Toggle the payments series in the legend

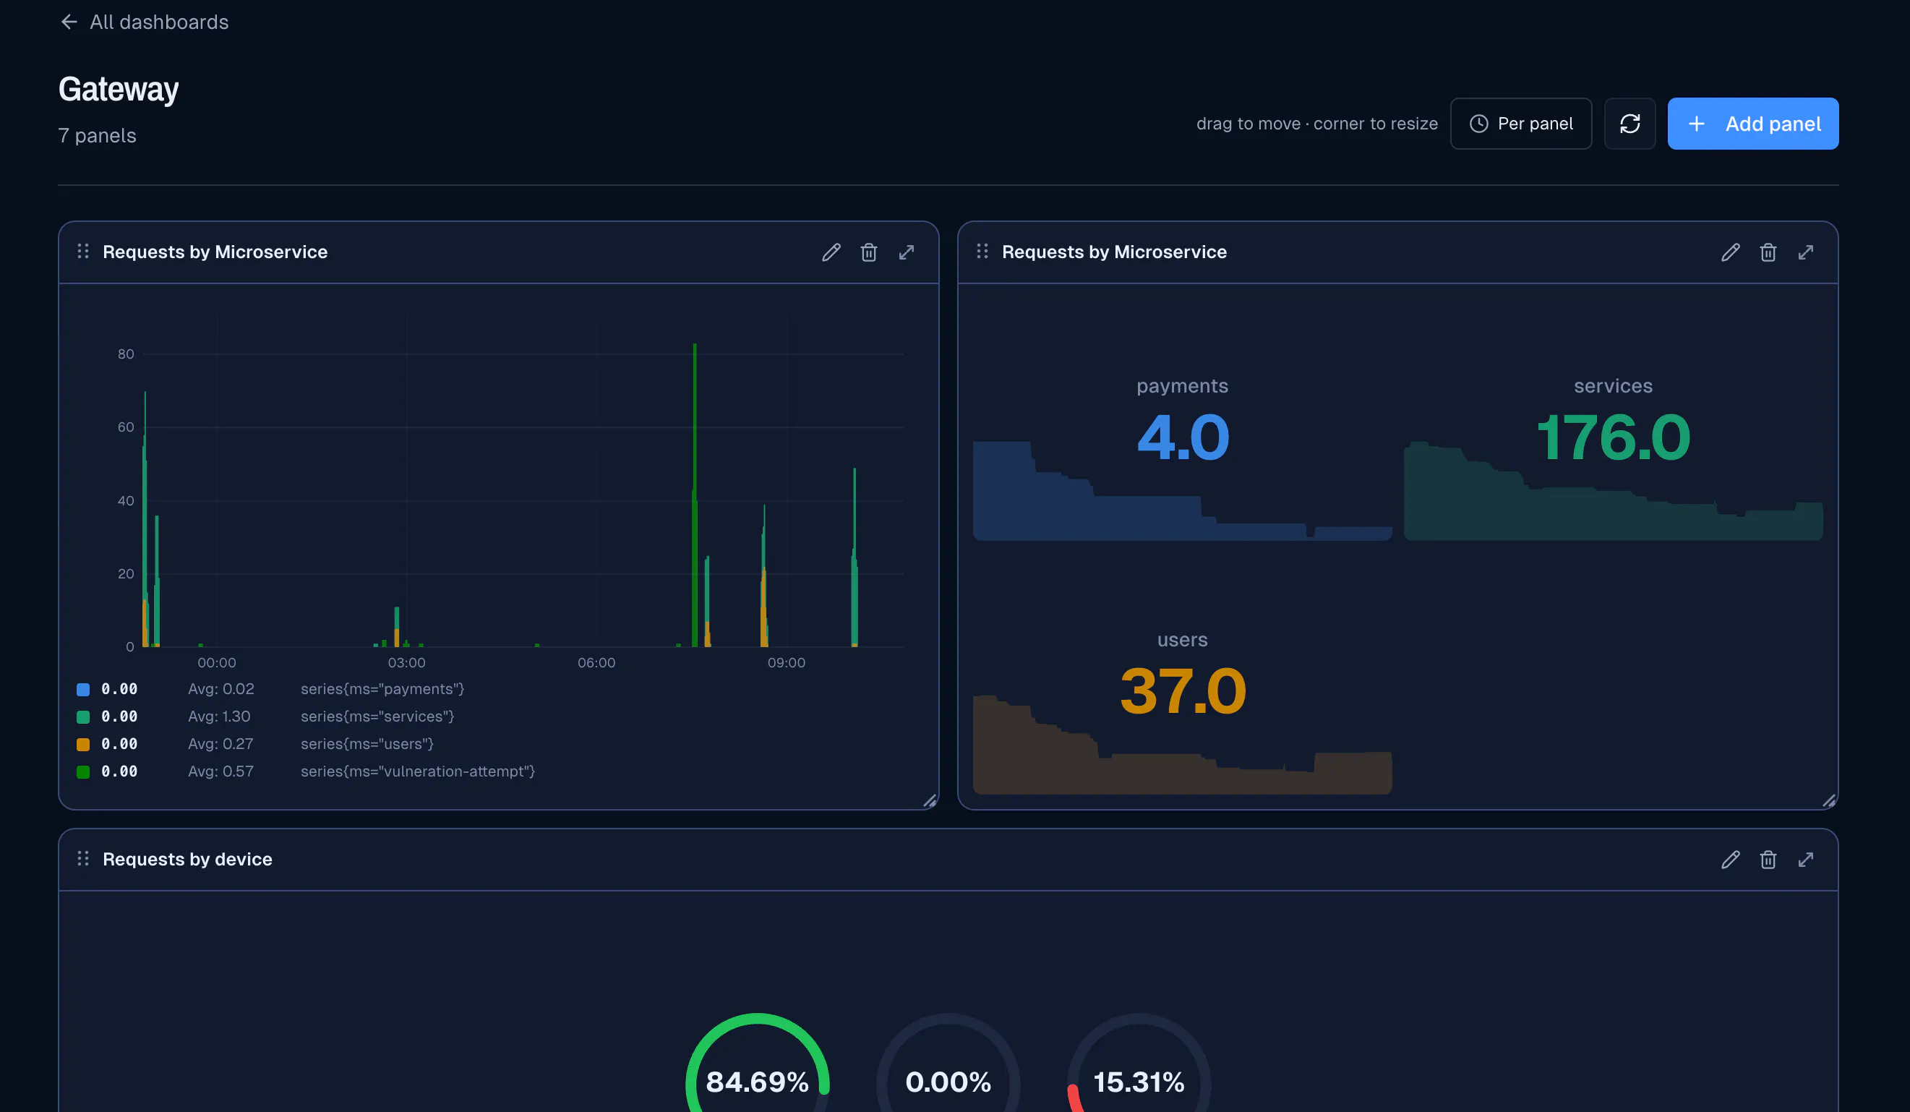307,689
